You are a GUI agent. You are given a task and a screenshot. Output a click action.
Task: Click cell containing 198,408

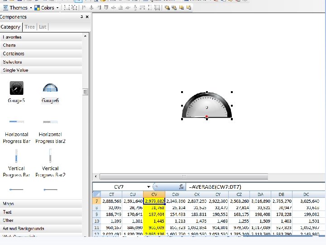pyautogui.click(x=260, y=214)
